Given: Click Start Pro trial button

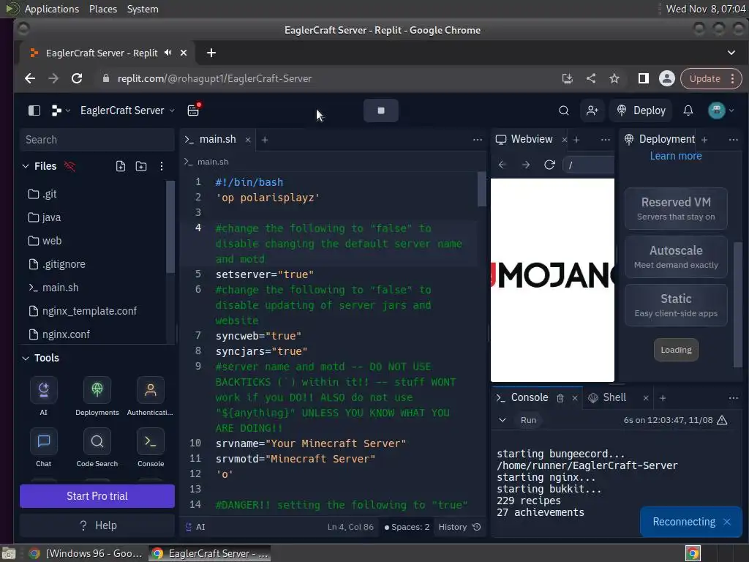Looking at the screenshot, I should pos(97,496).
